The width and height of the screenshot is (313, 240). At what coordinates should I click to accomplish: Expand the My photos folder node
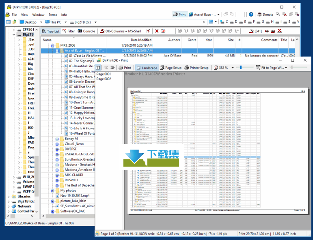click(x=52, y=191)
